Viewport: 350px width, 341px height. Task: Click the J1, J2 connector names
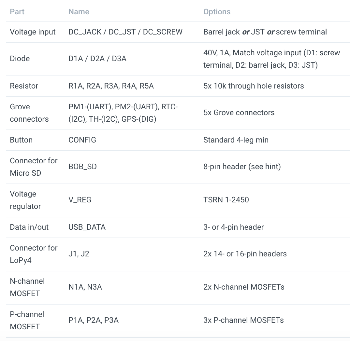(x=79, y=254)
